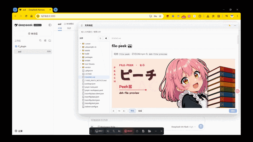This screenshot has width=253, height=142.
Task: Select the 屏幕 1 recording source
Action: click(x=99, y=131)
